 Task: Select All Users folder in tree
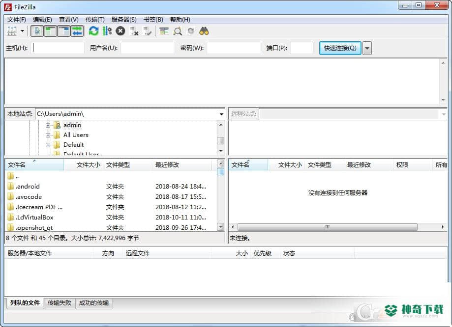pos(76,135)
